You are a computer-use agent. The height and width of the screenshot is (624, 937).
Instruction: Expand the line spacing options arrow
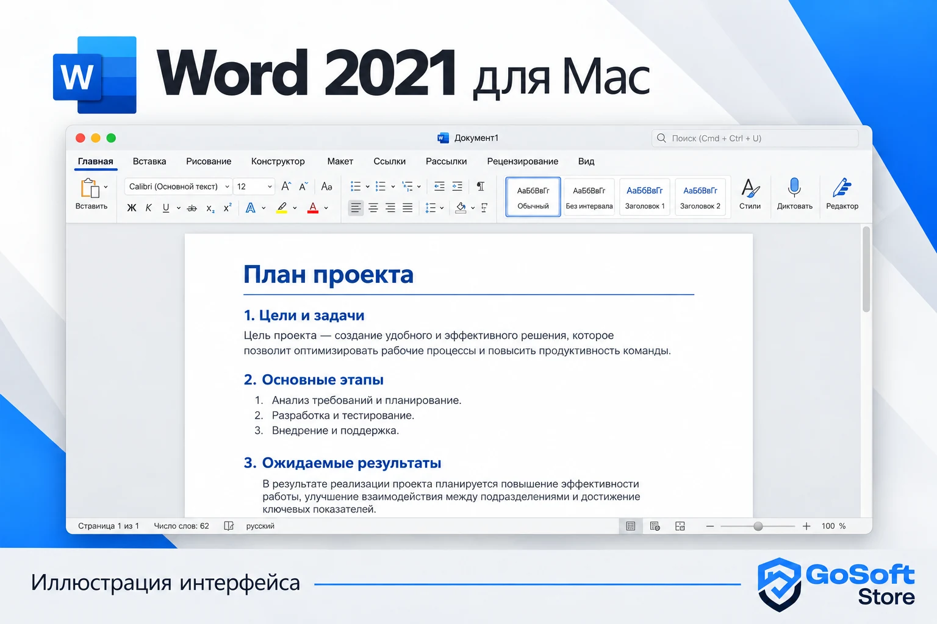[x=442, y=208]
